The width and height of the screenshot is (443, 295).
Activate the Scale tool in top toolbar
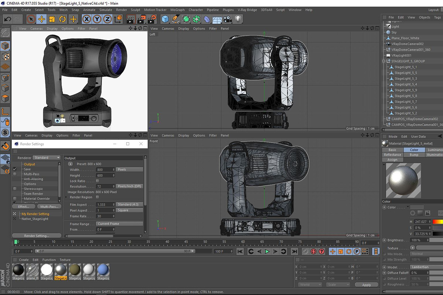coord(52,19)
